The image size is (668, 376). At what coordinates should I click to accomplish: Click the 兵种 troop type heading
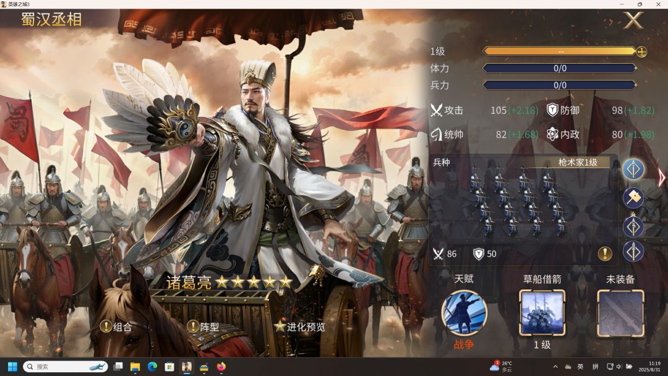click(x=442, y=162)
